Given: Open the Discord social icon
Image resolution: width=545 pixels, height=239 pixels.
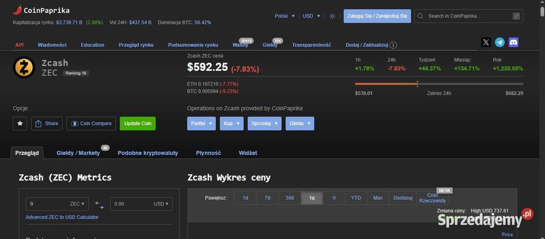Looking at the screenshot, I should click(x=513, y=42).
